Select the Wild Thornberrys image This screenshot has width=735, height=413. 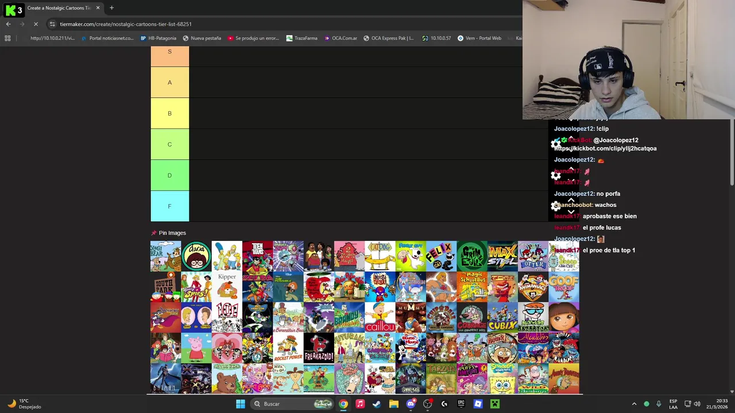(533, 378)
